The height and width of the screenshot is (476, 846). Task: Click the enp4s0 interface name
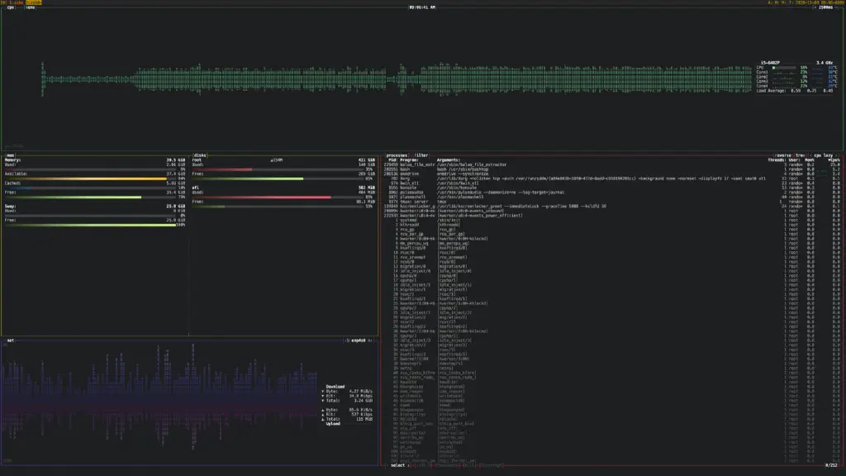(x=359, y=340)
